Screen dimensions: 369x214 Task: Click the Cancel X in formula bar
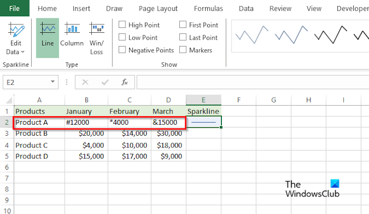coord(85,82)
